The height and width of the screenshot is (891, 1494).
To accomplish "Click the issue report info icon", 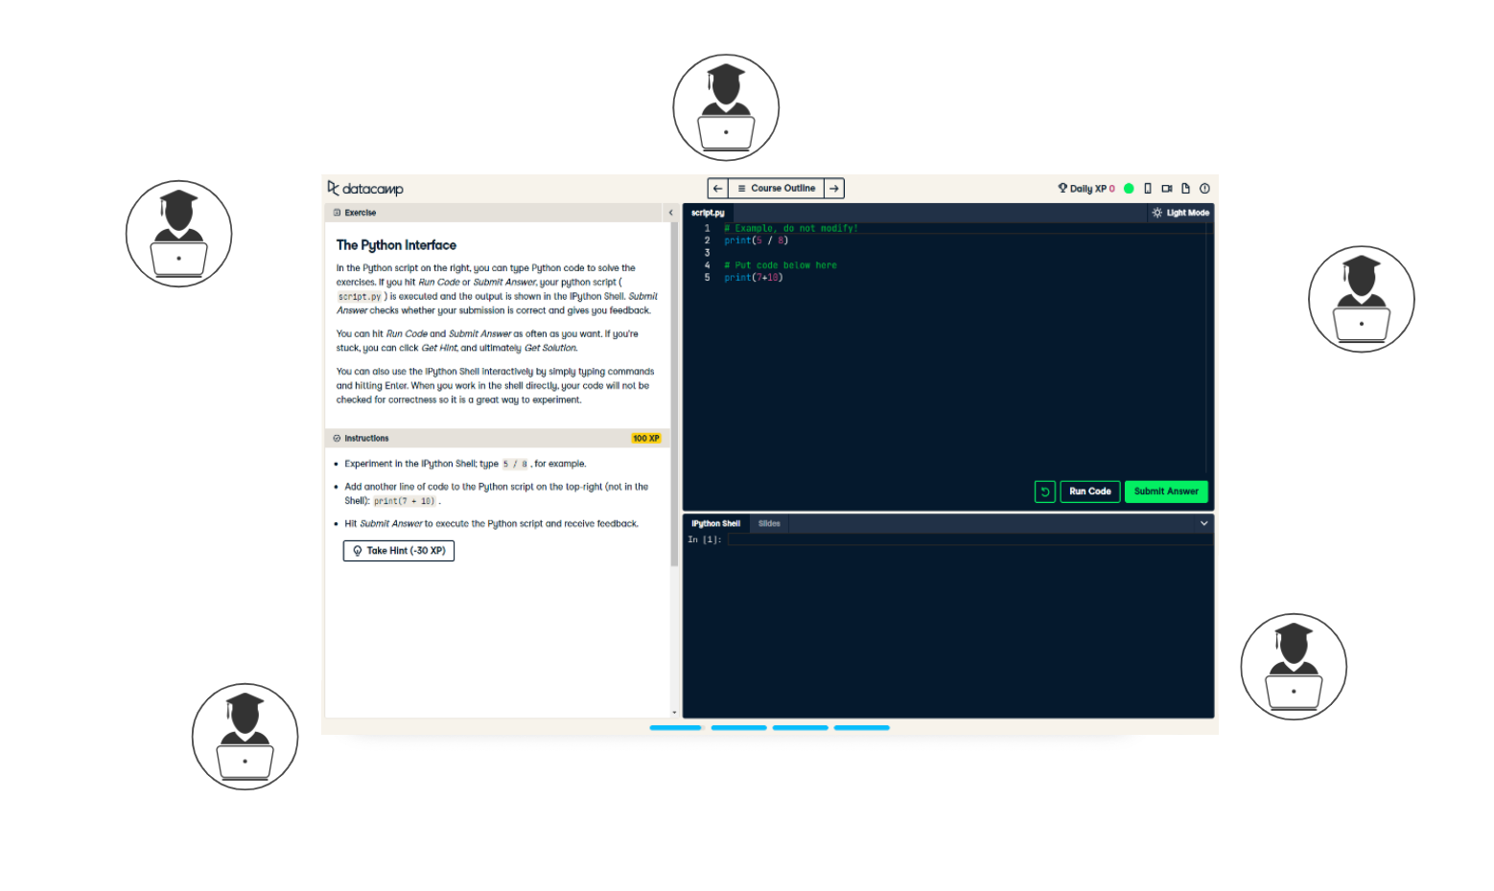I will tap(1204, 188).
